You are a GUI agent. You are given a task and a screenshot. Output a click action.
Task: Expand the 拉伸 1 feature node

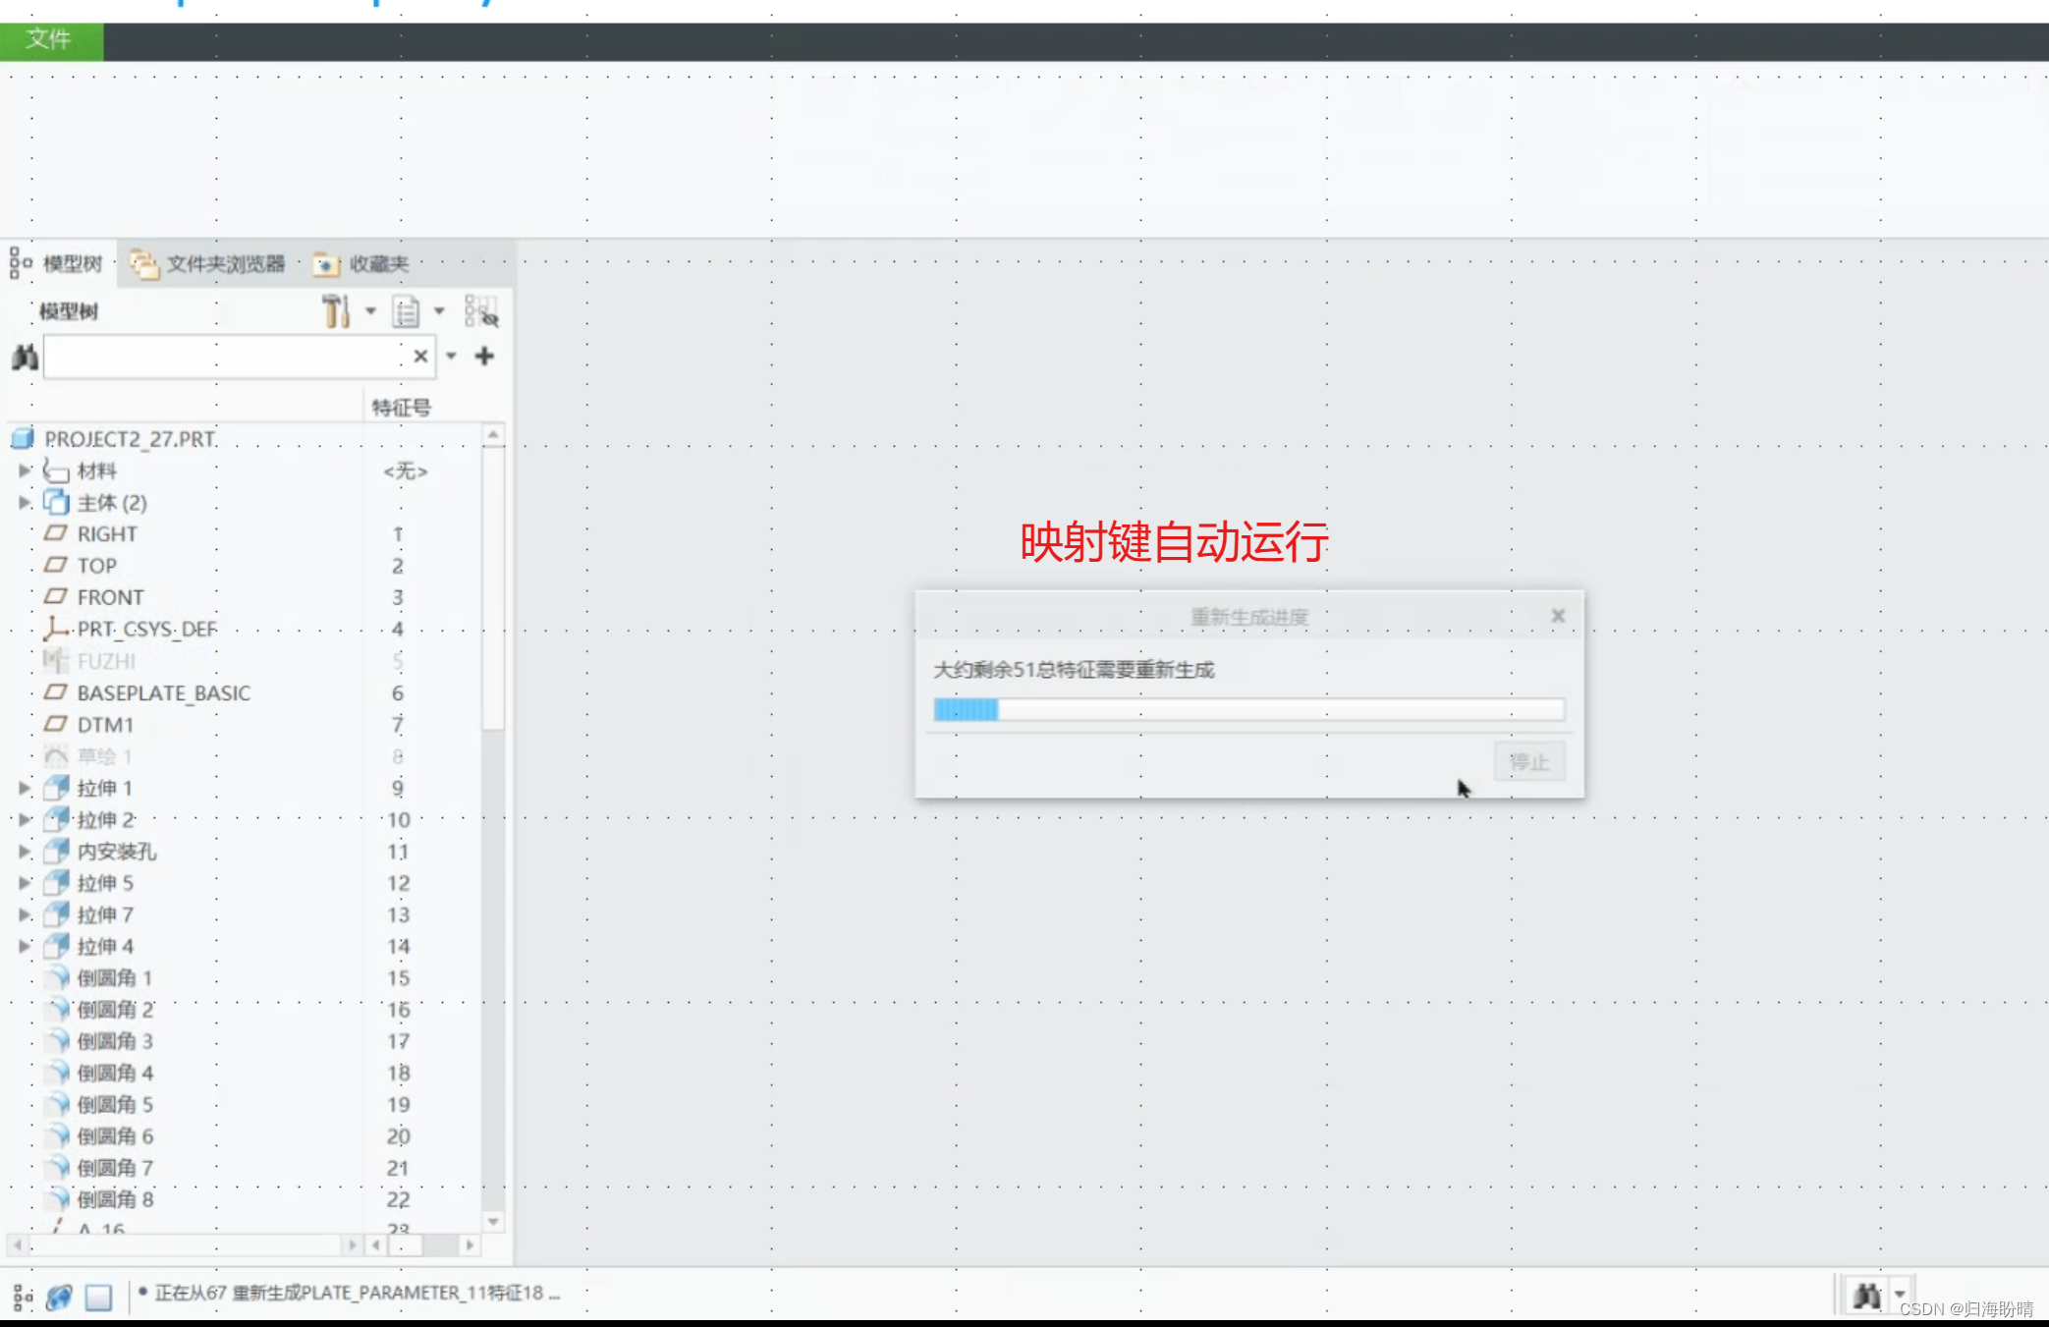[25, 788]
